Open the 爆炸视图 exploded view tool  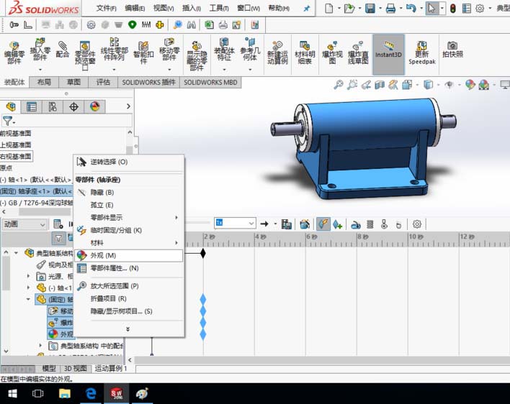333,50
